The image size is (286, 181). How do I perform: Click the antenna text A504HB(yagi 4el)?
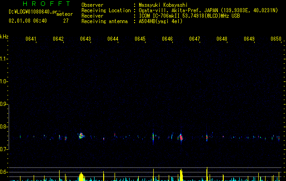[161, 21]
